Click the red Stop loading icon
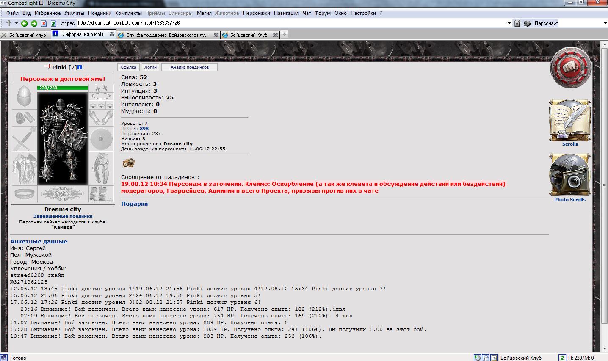 pyautogui.click(x=44, y=24)
